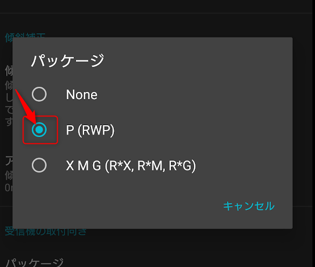
Task: Click the "None" option label
Action: [x=82, y=95]
